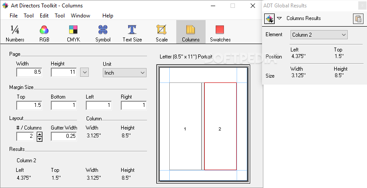
Task: Open the first Tool menu
Action: tap(28, 16)
